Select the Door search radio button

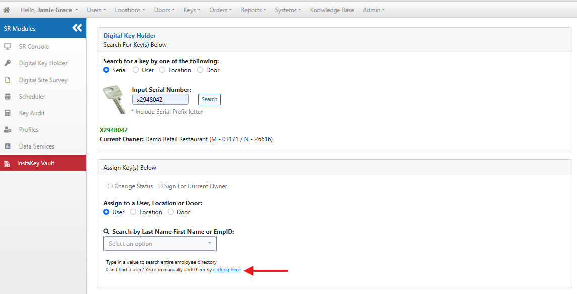(200, 70)
